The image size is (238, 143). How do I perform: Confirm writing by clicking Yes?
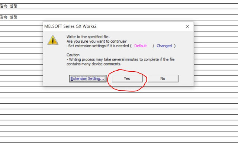coord(127,78)
